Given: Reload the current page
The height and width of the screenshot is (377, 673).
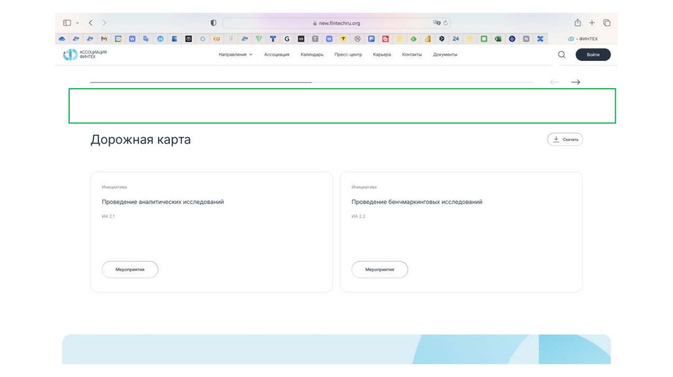Looking at the screenshot, I should tap(446, 23).
